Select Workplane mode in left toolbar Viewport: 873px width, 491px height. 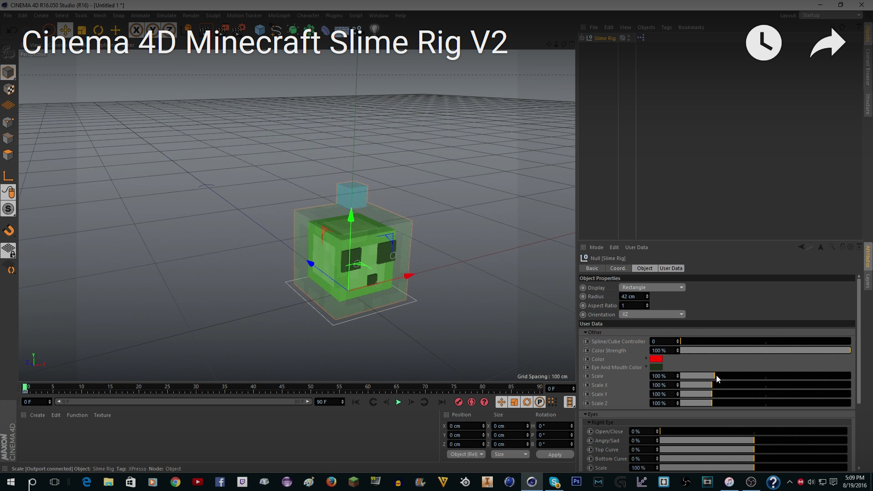tap(8, 105)
